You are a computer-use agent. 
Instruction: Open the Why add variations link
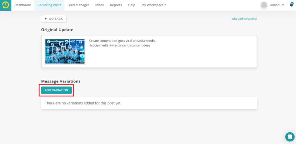tap(244, 19)
